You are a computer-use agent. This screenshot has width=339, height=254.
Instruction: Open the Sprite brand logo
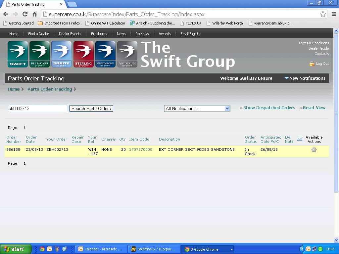[61, 54]
